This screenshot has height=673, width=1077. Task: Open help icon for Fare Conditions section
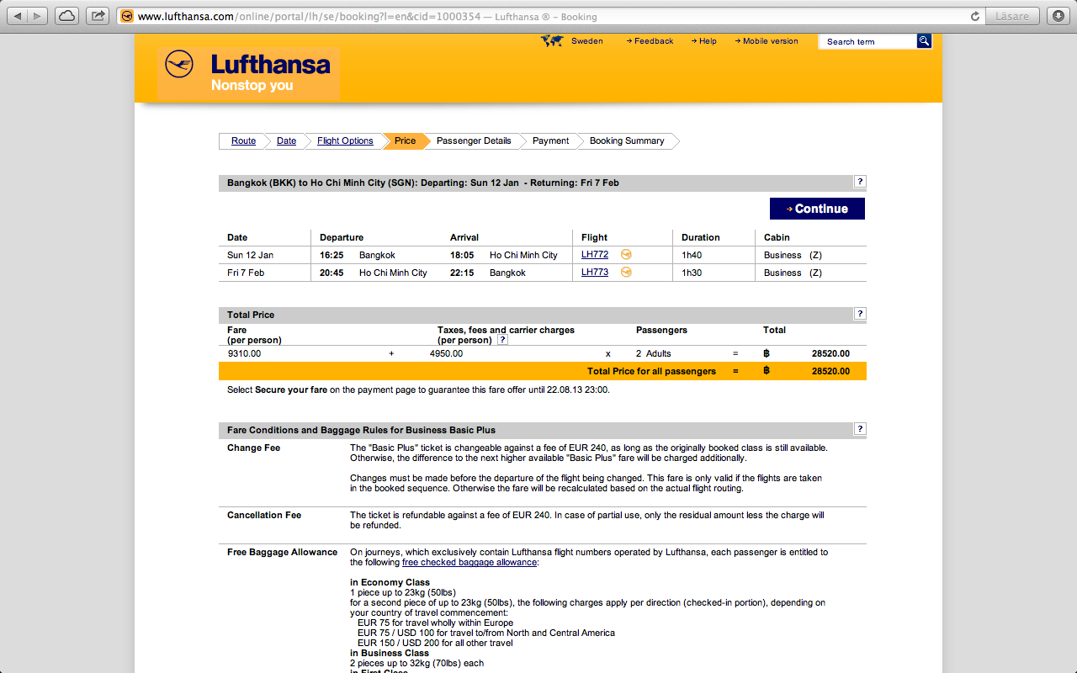859,429
